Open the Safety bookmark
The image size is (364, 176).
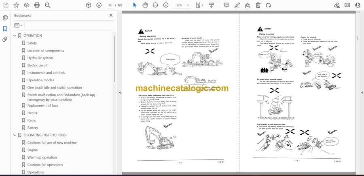point(32,43)
